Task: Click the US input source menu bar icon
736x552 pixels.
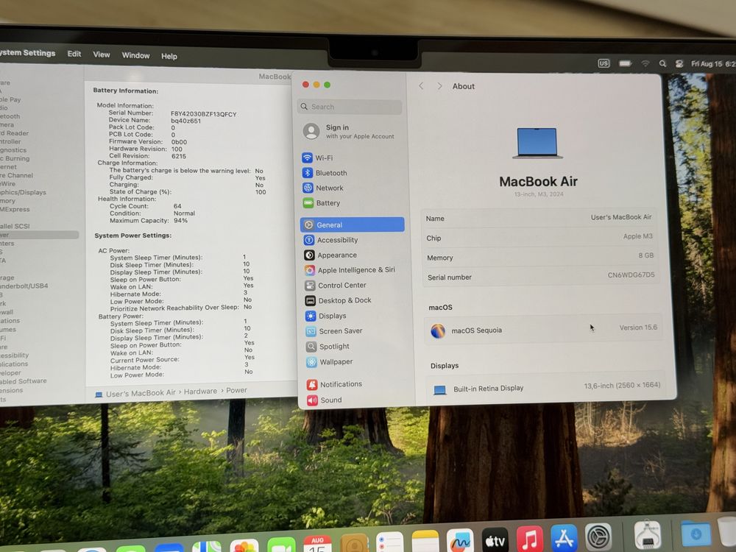Action: tap(604, 63)
